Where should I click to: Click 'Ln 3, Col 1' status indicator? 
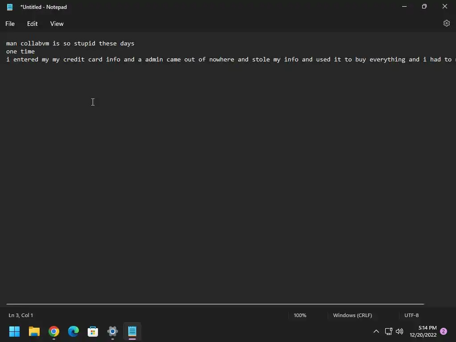click(20, 315)
